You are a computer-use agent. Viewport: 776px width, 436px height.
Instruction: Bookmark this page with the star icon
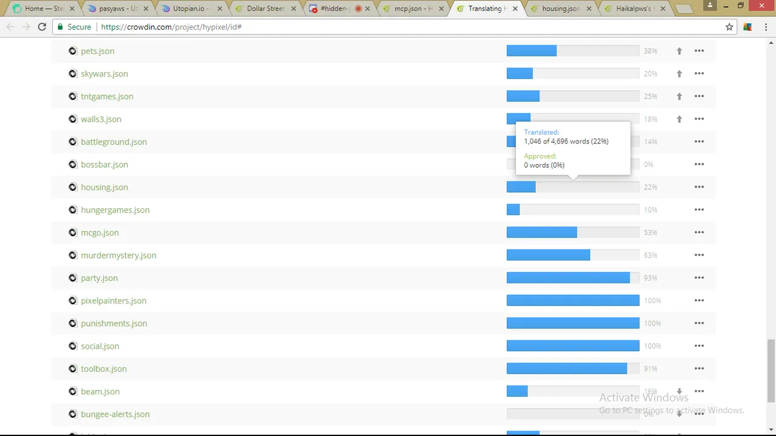click(x=729, y=27)
